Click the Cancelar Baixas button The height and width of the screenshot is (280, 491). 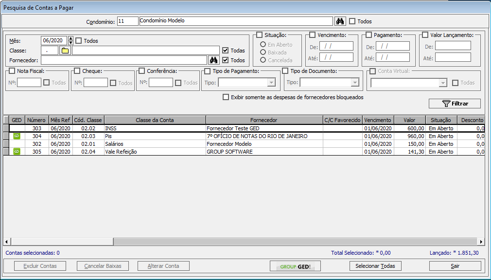103,266
